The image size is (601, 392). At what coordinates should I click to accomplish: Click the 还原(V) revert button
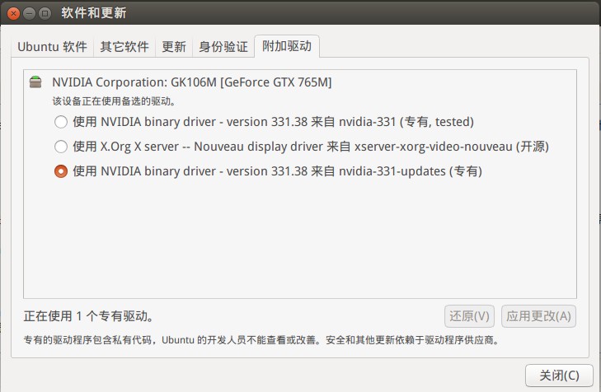click(469, 316)
